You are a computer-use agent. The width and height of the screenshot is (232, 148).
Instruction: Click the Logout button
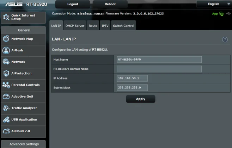click(x=73, y=4)
